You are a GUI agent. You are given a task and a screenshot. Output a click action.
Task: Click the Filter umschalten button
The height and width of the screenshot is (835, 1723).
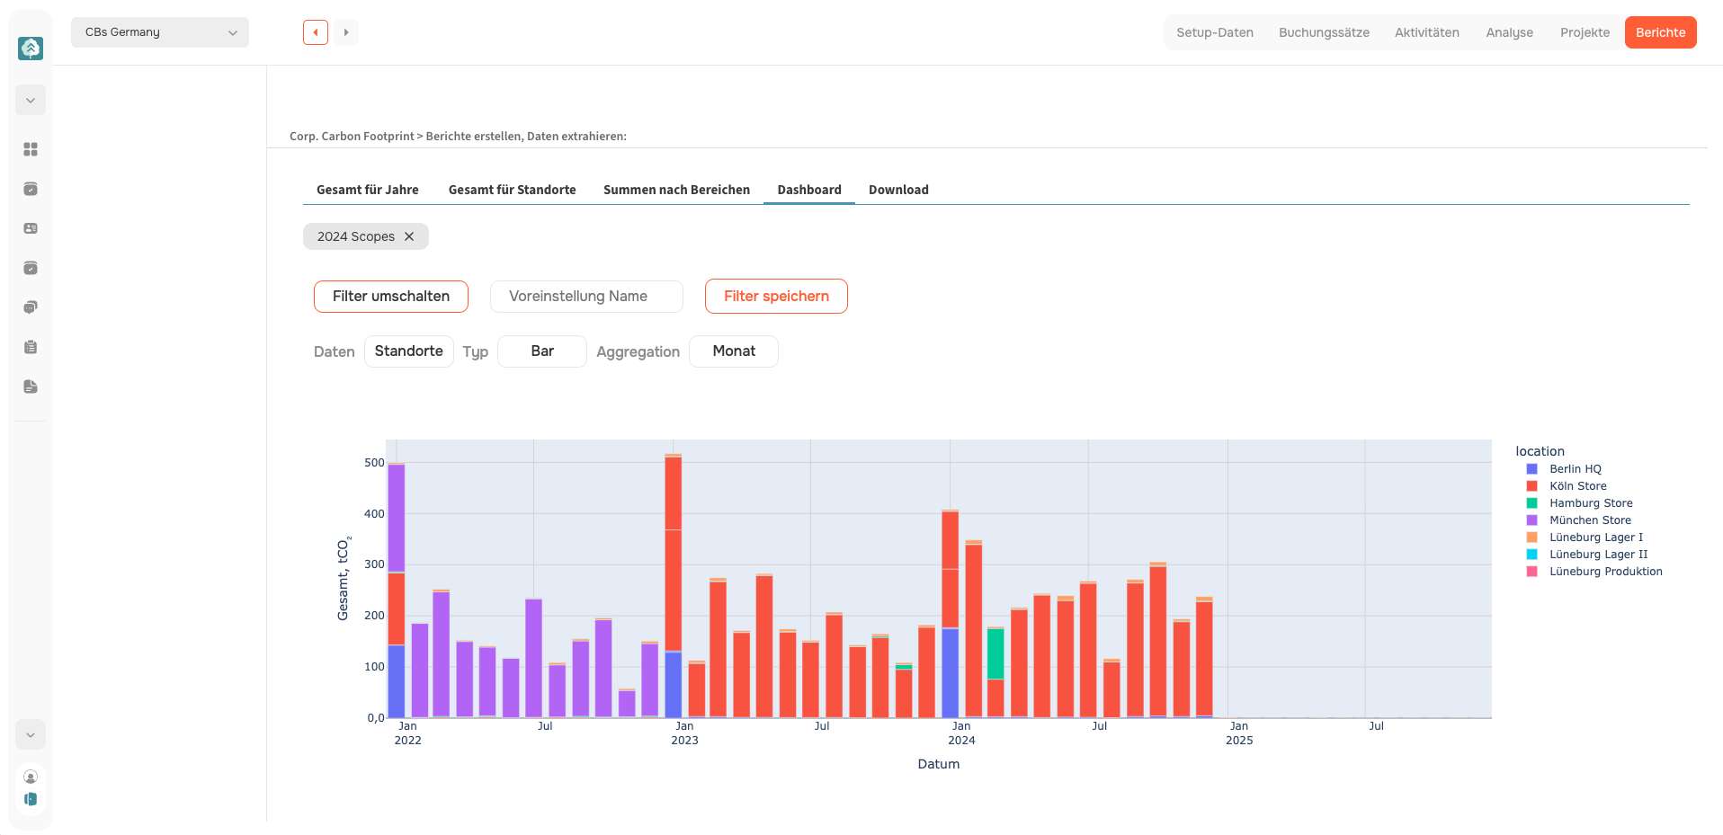tap(391, 297)
